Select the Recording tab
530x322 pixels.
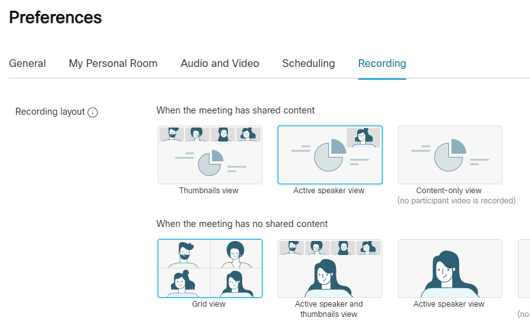point(382,64)
